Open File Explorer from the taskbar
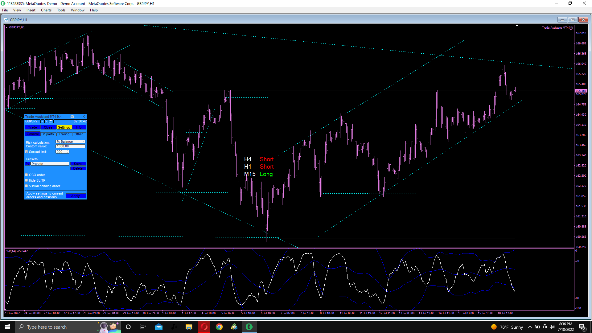The height and width of the screenshot is (333, 592). 189,327
